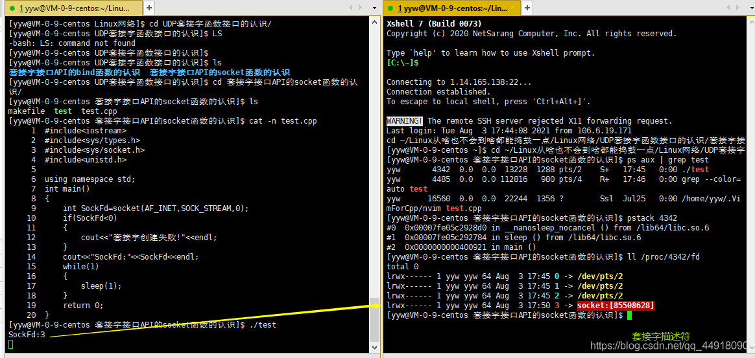The height and width of the screenshot is (358, 755).
Task: Click 'cat -n test.cpp' command text
Action: [x=283, y=120]
